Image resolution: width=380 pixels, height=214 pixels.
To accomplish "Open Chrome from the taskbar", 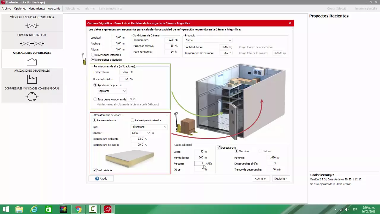I will pyautogui.click(x=78, y=209).
